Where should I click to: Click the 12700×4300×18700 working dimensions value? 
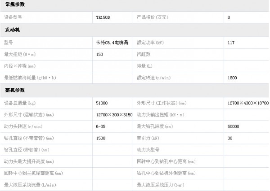click(x=248, y=103)
